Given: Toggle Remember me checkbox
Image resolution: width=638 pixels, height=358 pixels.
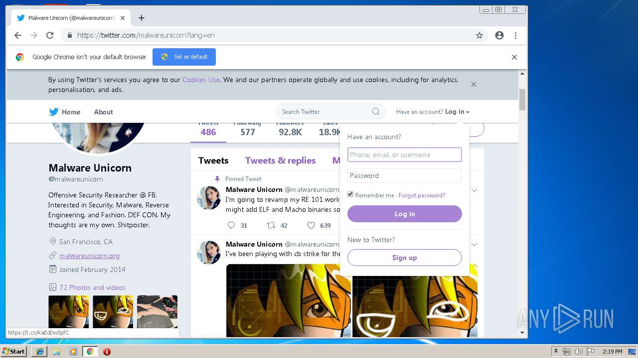Looking at the screenshot, I should (350, 194).
